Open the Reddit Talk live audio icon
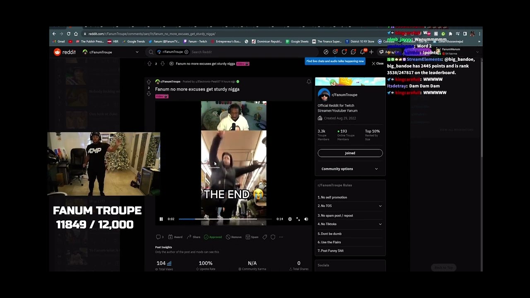 click(x=335, y=52)
